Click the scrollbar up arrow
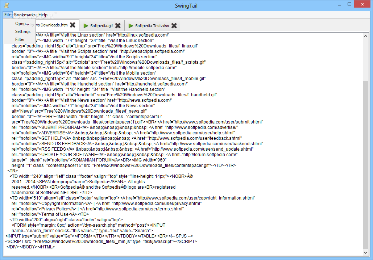 (x=366, y=36)
